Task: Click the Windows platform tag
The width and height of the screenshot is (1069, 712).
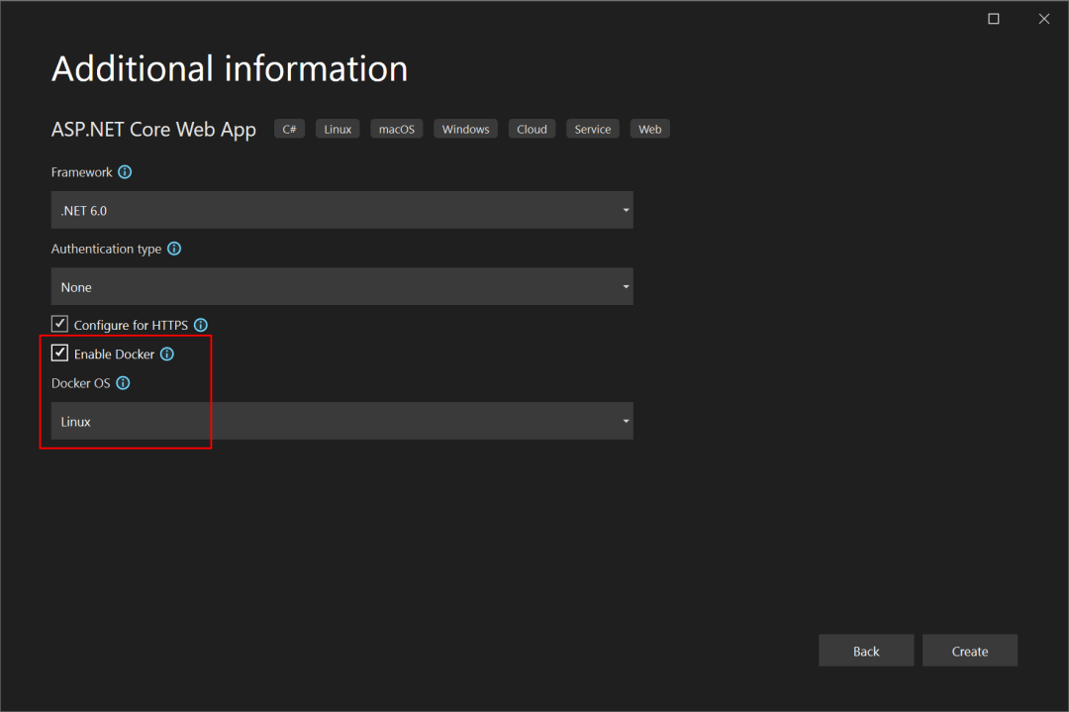Action: [465, 129]
